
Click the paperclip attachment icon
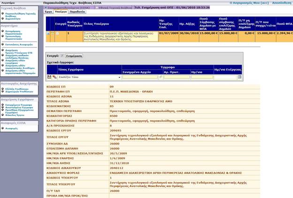(161, 77)
